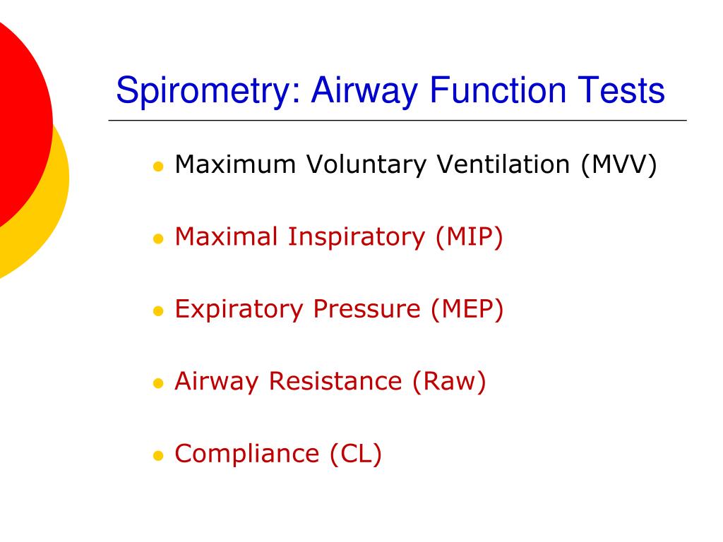Click the slide title 'Spirometry: Airway Function Tests'
The width and height of the screenshot is (723, 542).
click(390, 91)
